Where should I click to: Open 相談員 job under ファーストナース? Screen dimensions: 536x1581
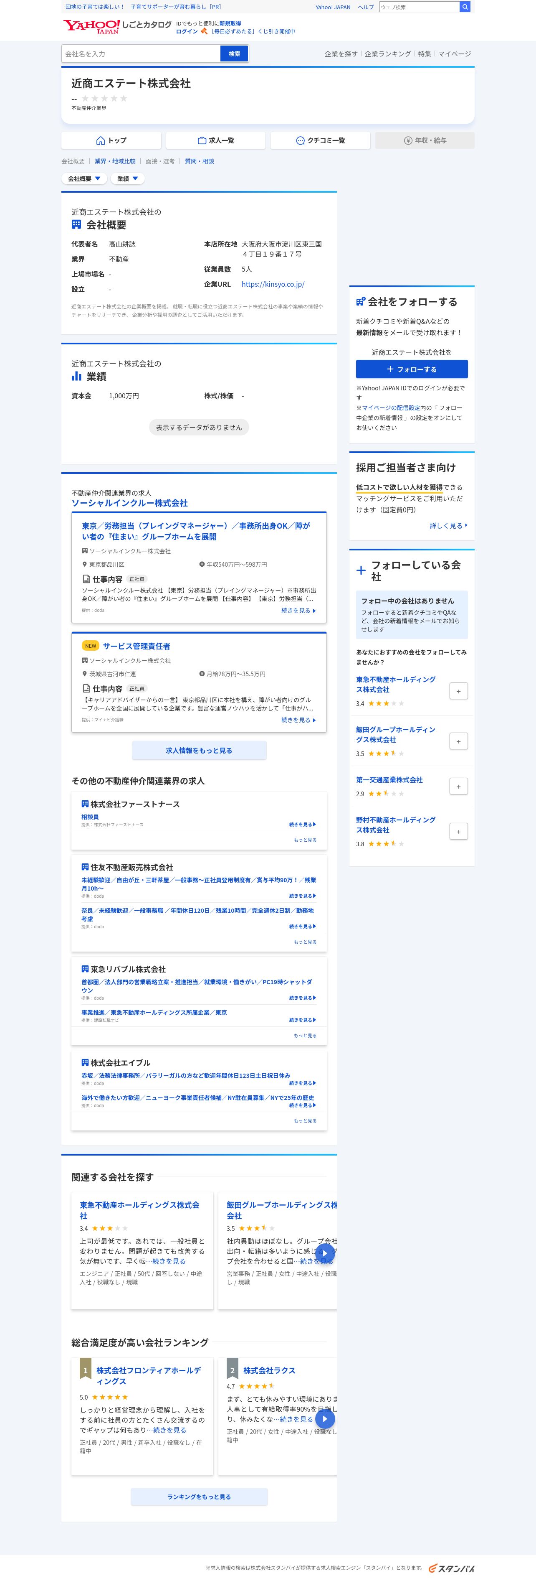(x=90, y=817)
